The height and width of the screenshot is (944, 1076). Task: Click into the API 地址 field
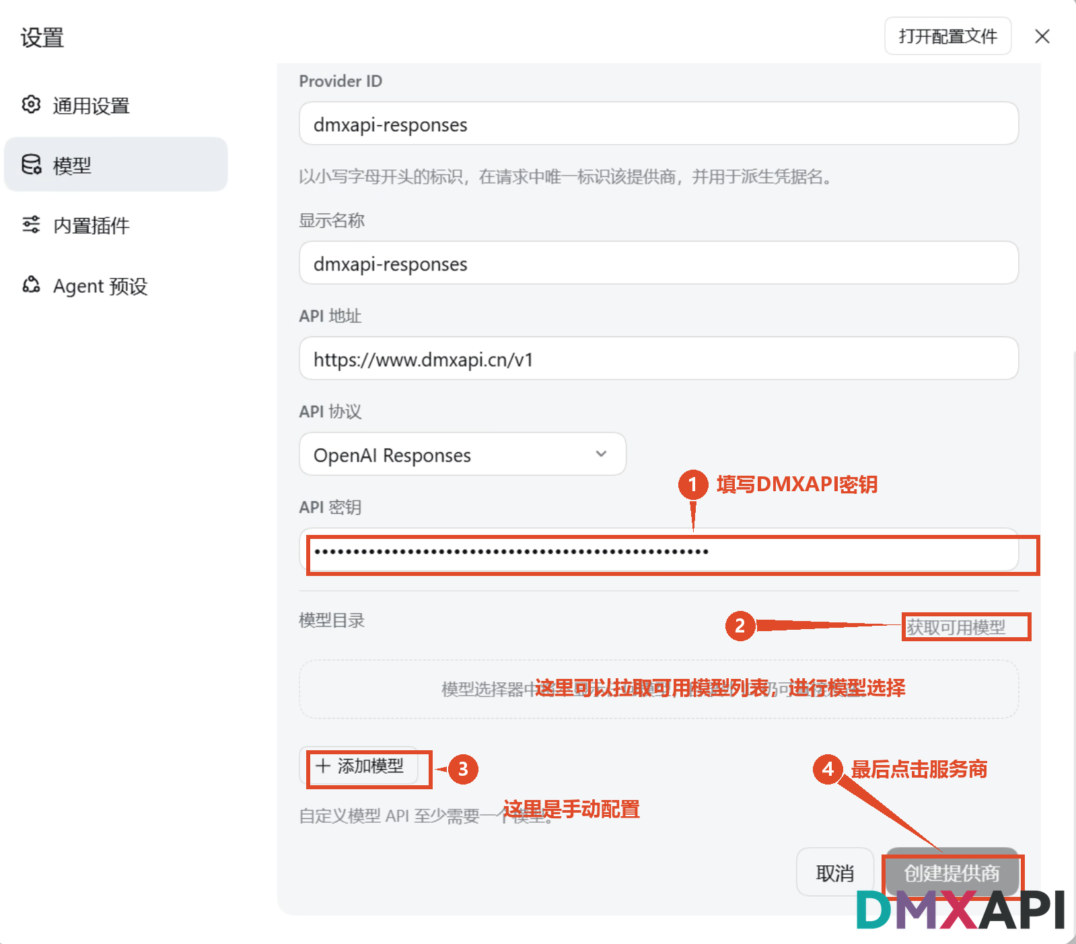659,359
